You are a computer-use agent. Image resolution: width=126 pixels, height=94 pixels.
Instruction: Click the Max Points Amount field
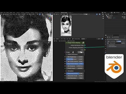75,64
